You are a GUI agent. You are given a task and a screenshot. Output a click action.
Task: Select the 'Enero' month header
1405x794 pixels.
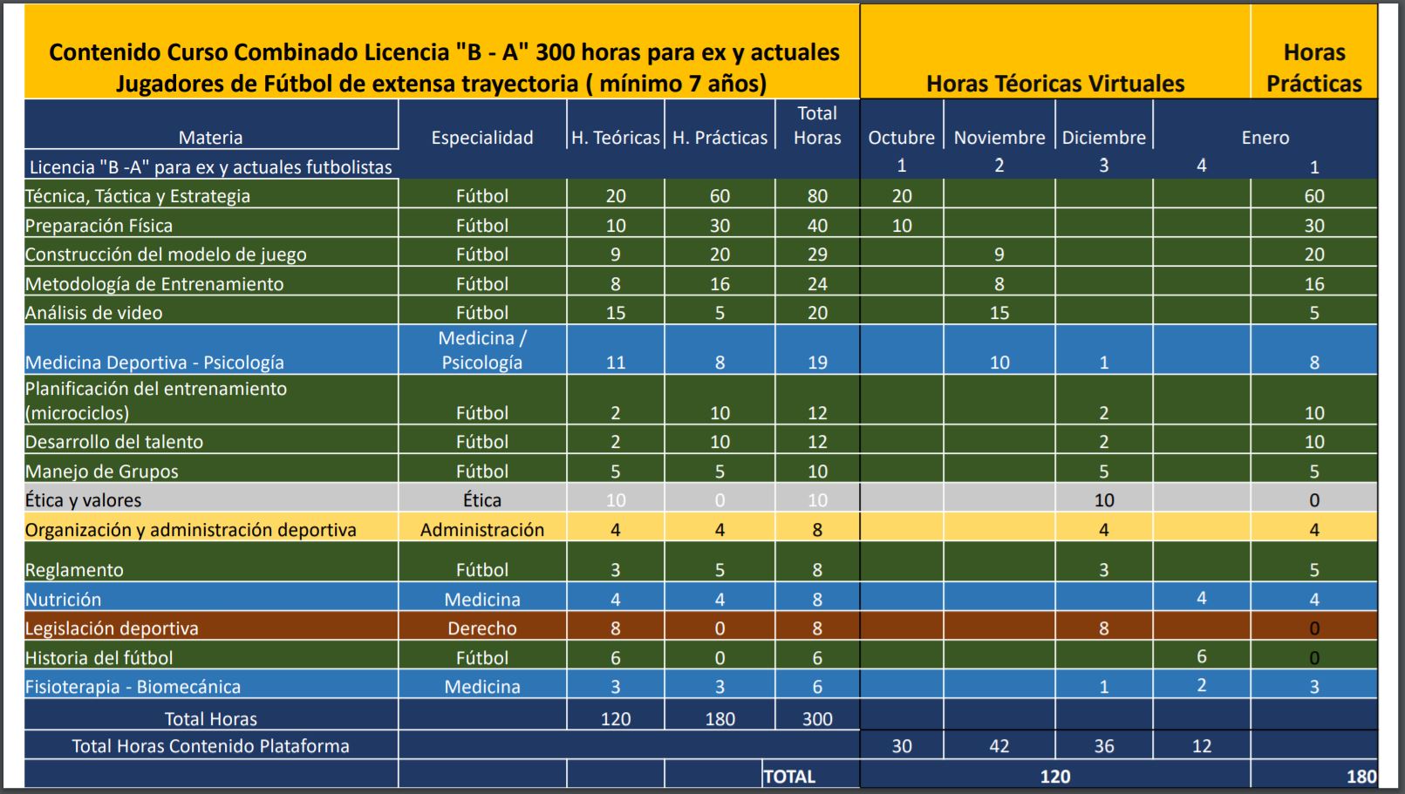1265,124
